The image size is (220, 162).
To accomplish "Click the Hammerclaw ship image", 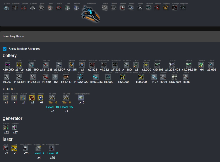I will 90,14.
